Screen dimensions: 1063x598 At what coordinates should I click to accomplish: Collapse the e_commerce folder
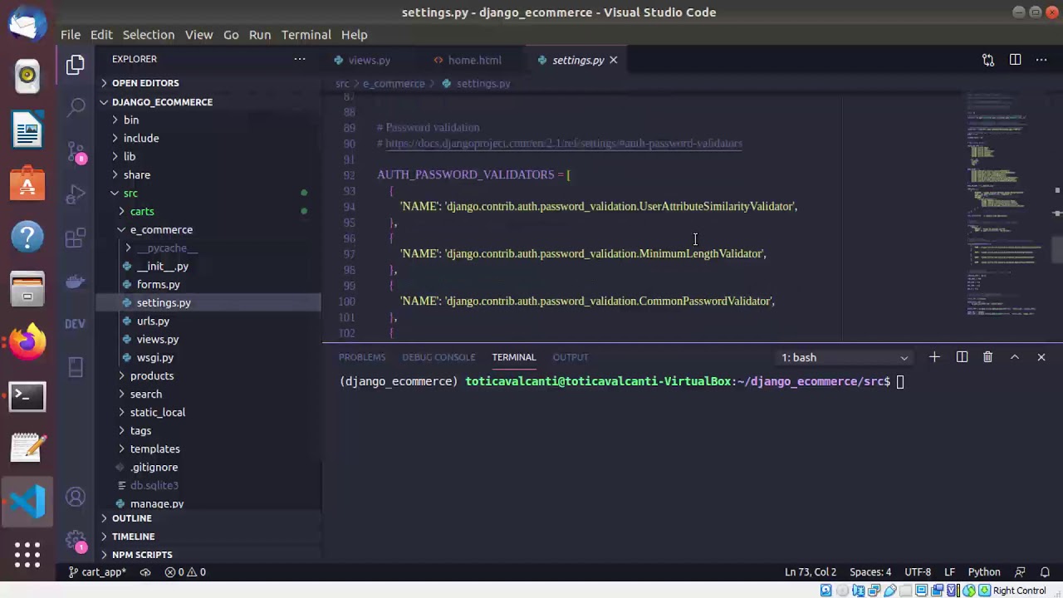(x=161, y=229)
